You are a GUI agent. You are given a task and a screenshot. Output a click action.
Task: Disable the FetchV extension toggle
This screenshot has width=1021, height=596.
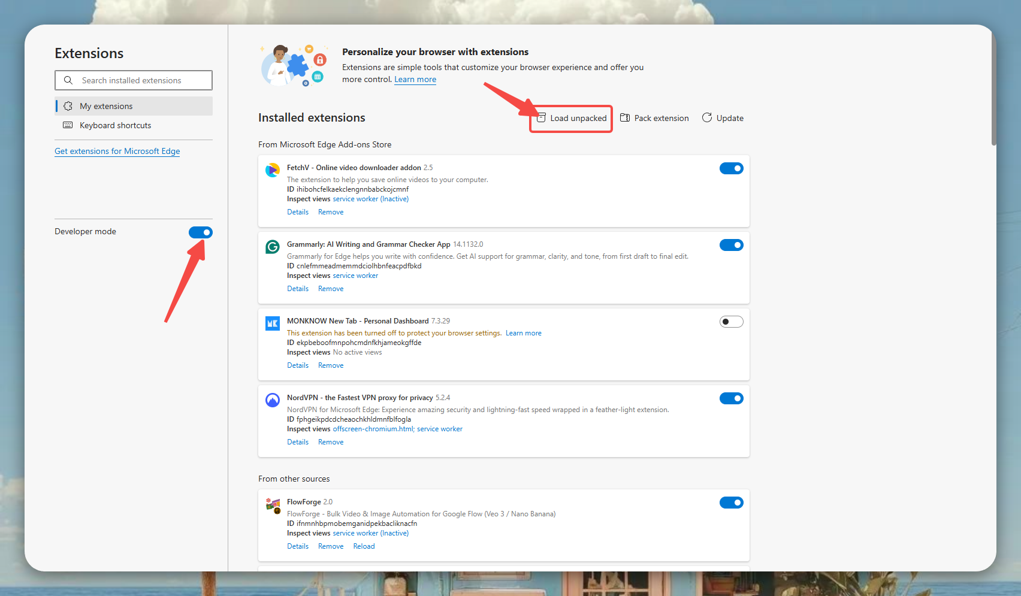[731, 168]
